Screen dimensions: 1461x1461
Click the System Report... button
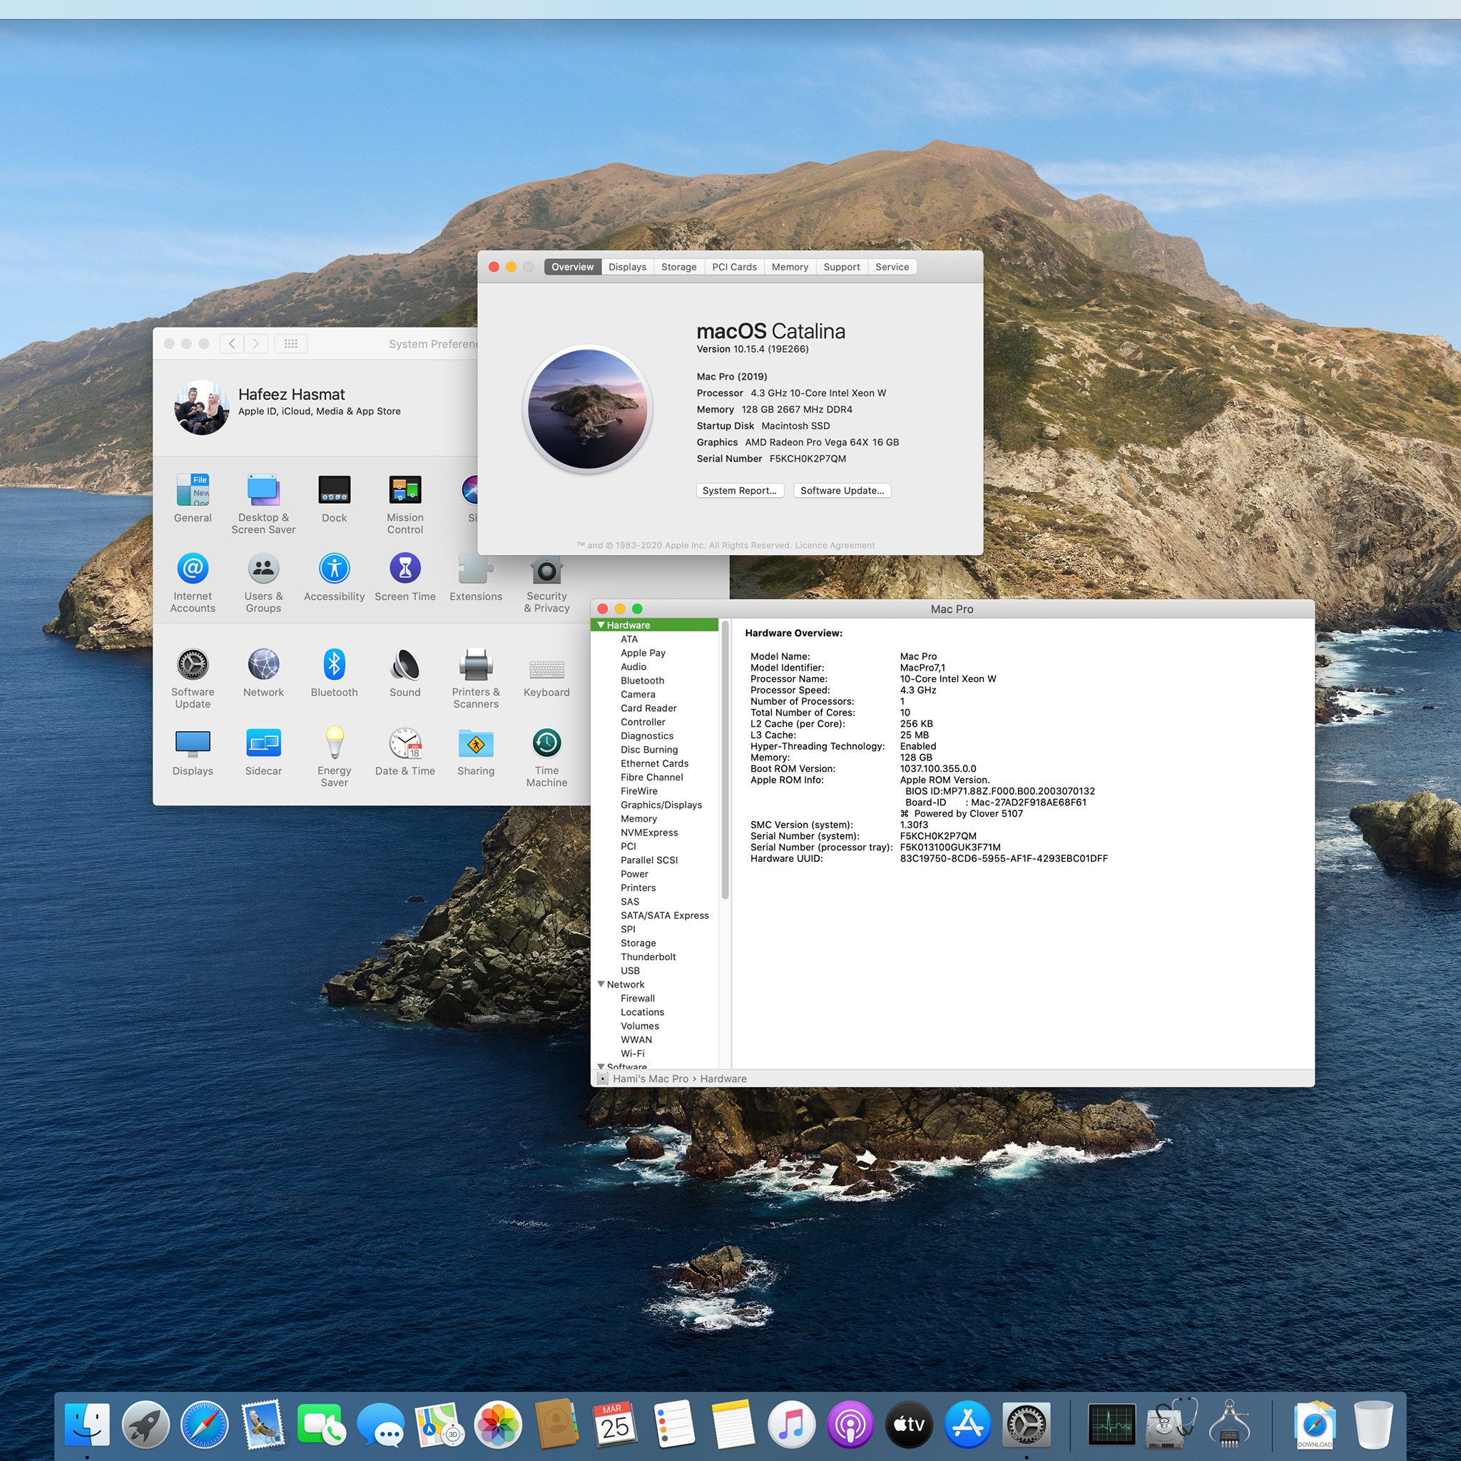point(740,491)
